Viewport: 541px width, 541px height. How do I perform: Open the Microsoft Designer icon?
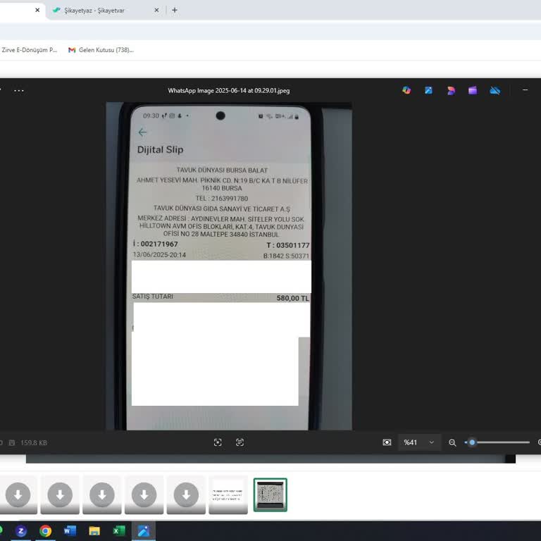click(x=451, y=90)
